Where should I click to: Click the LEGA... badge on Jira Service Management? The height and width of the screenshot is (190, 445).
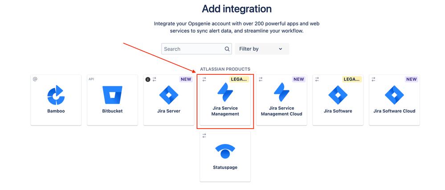(x=239, y=79)
